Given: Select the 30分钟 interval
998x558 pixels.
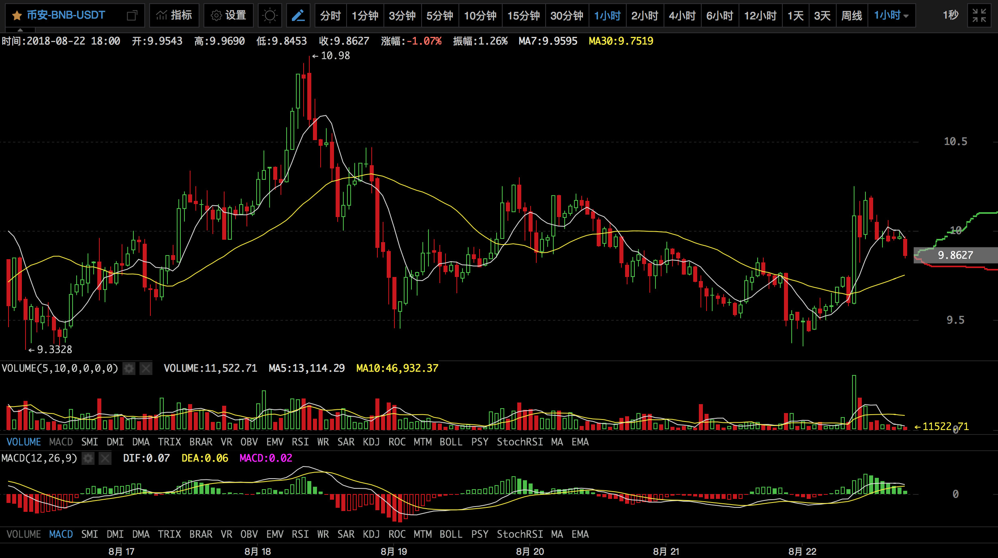Looking at the screenshot, I should click(x=567, y=16).
